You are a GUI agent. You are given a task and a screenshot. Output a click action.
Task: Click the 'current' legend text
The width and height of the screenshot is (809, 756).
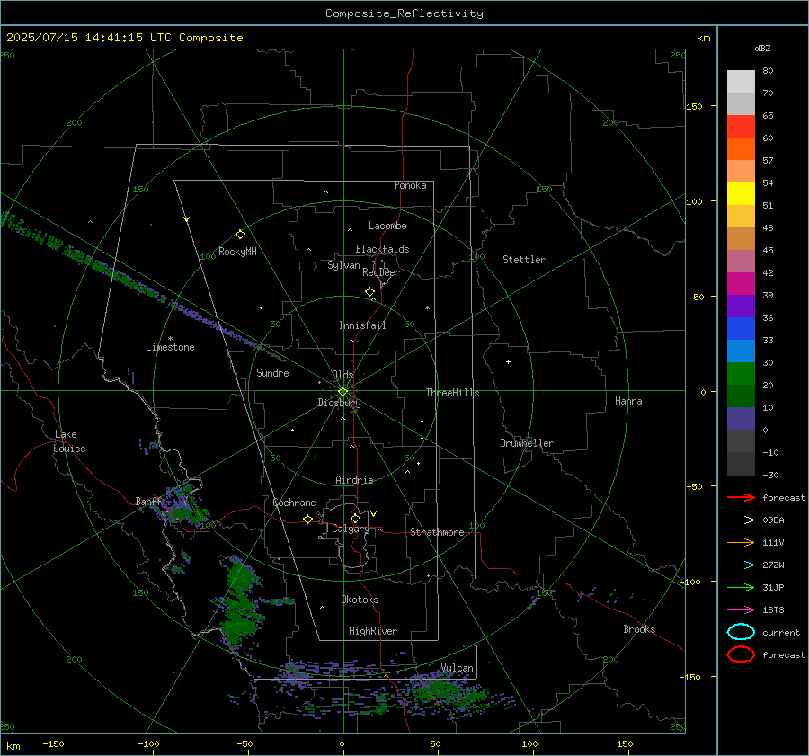pos(781,632)
